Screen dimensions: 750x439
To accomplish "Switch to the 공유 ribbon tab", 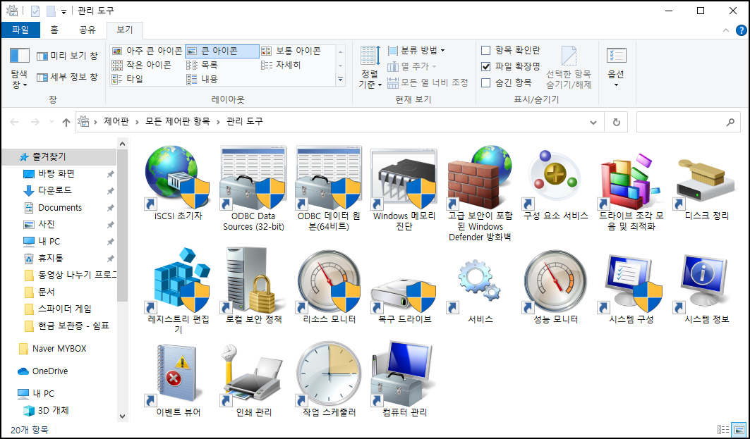I will coord(87,30).
